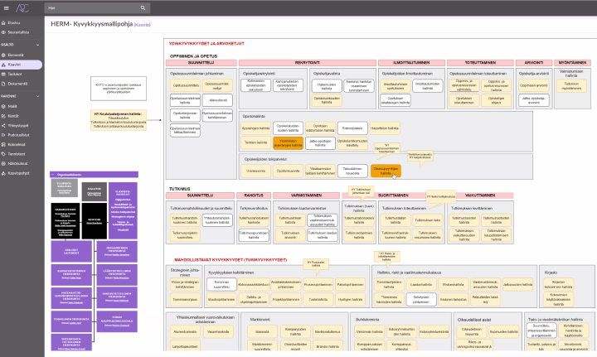Click the Opetussuunnittelu capability box
Viewport: 597px width, 357px height.
point(186,84)
